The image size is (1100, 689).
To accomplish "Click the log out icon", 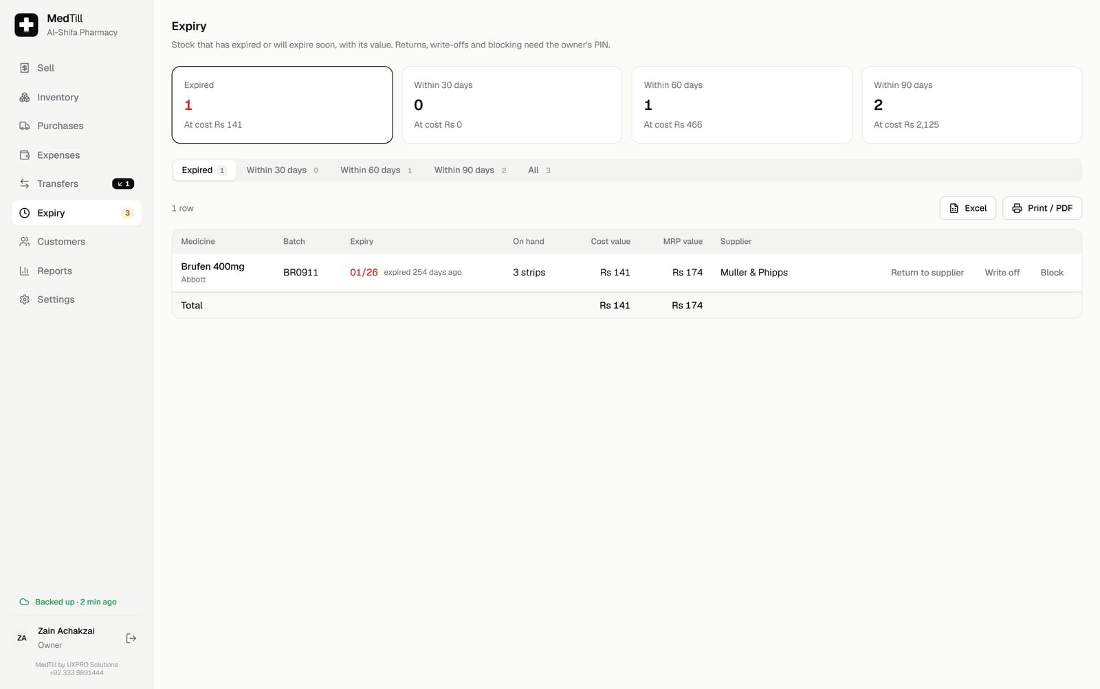I will (x=131, y=638).
